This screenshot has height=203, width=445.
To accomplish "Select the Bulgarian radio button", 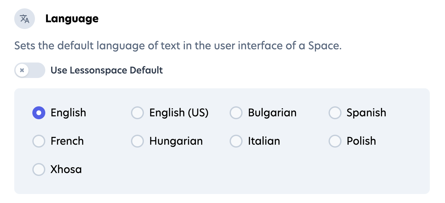I will point(236,113).
